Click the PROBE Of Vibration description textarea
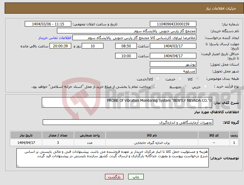This screenshot has width=244, height=185. tap(127, 102)
